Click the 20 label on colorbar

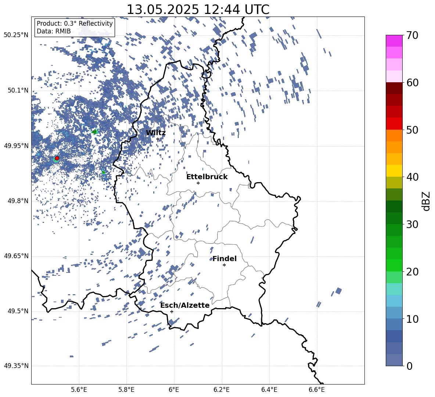point(412,272)
